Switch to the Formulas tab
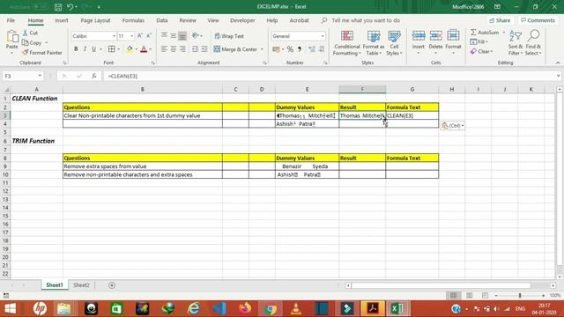The image size is (564, 317). (x=133, y=20)
